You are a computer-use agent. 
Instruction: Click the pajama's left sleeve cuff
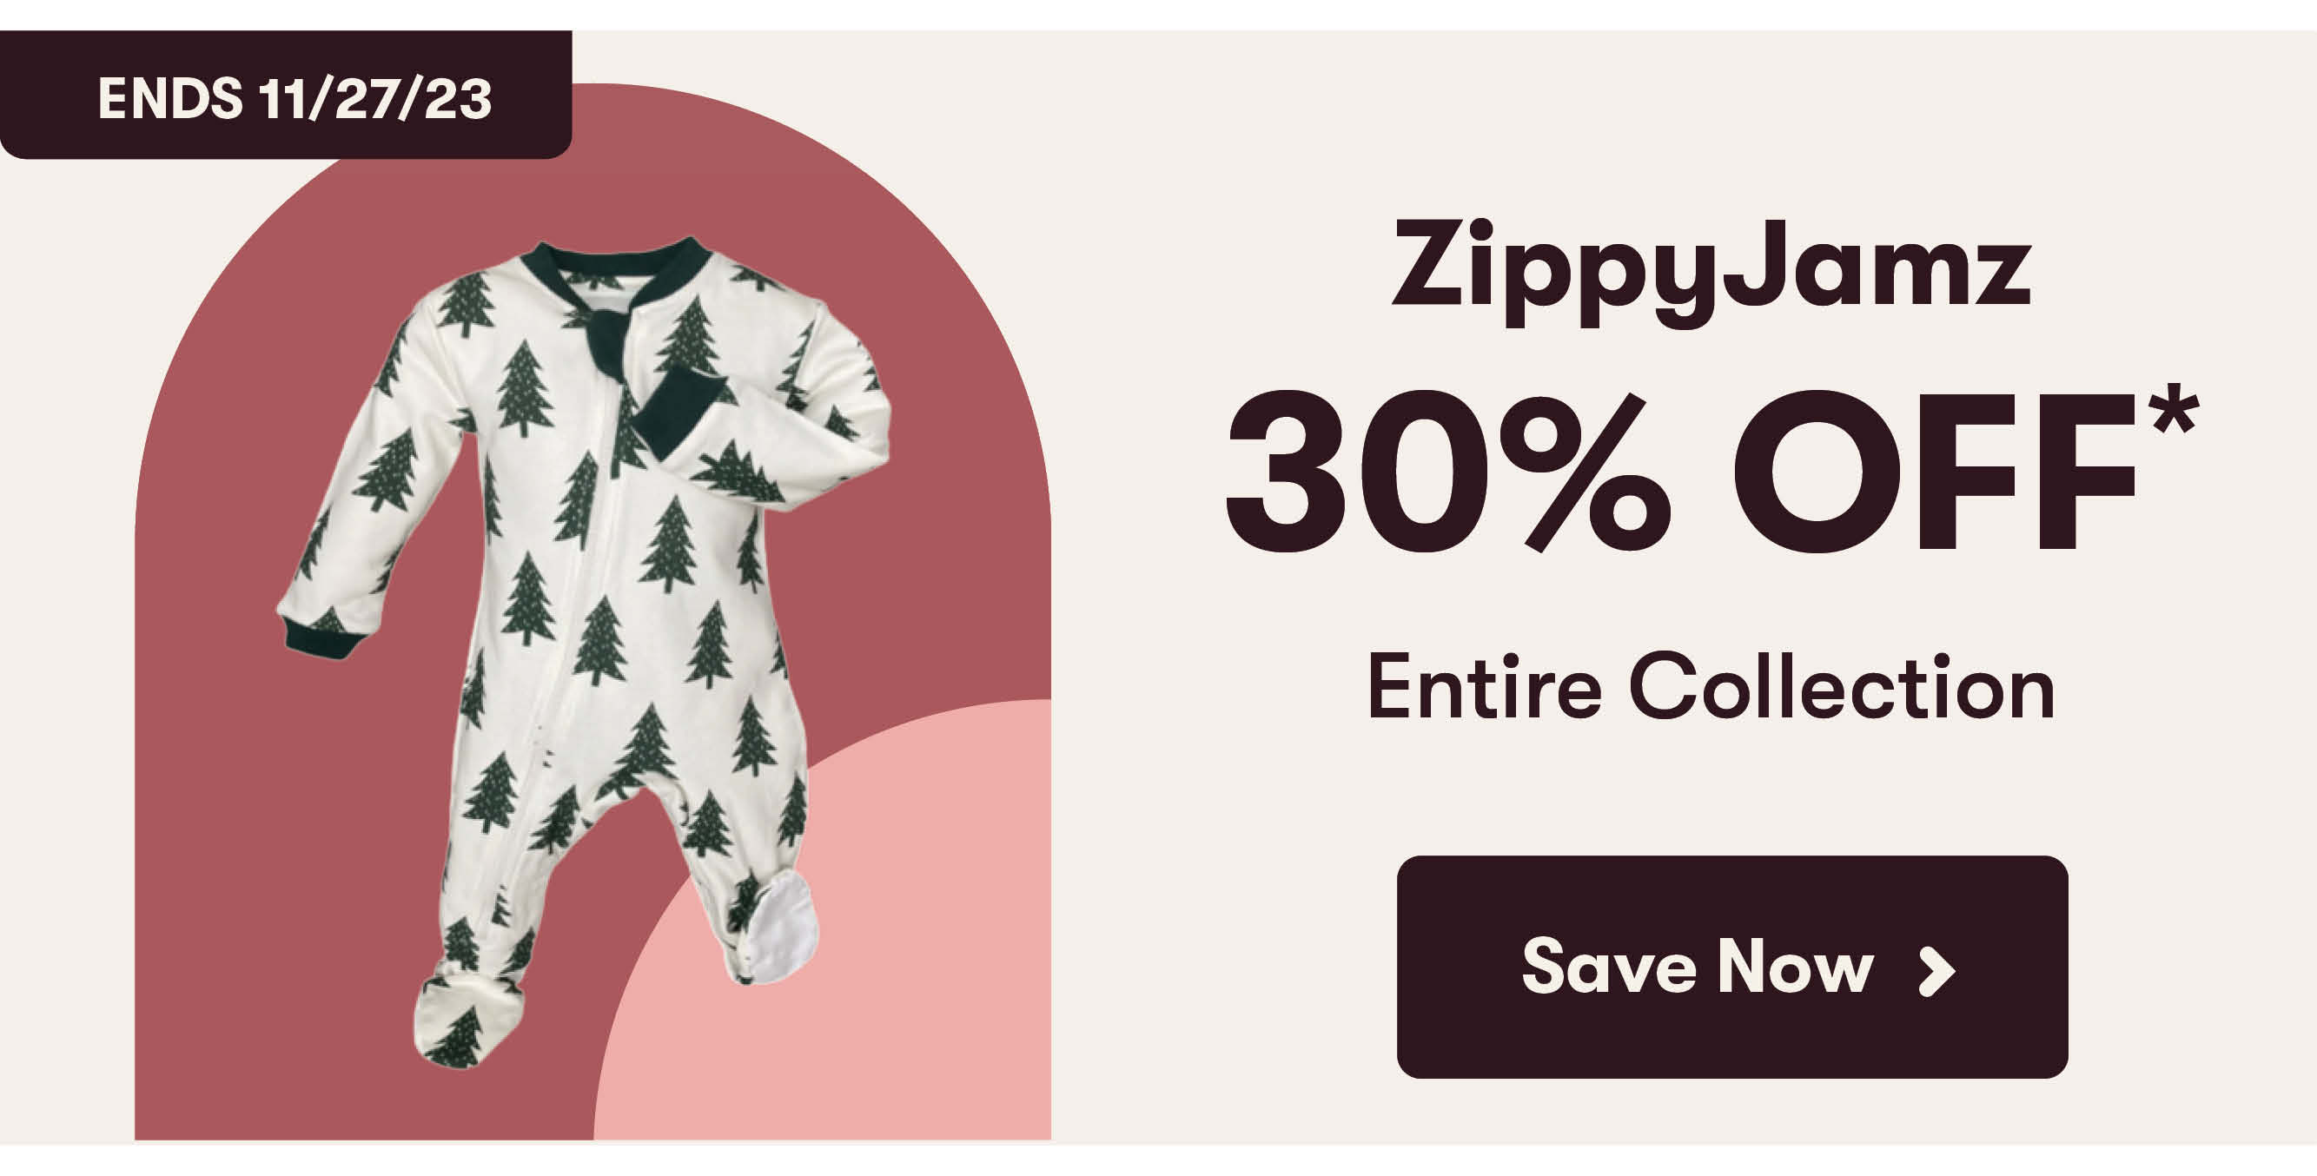(x=324, y=638)
